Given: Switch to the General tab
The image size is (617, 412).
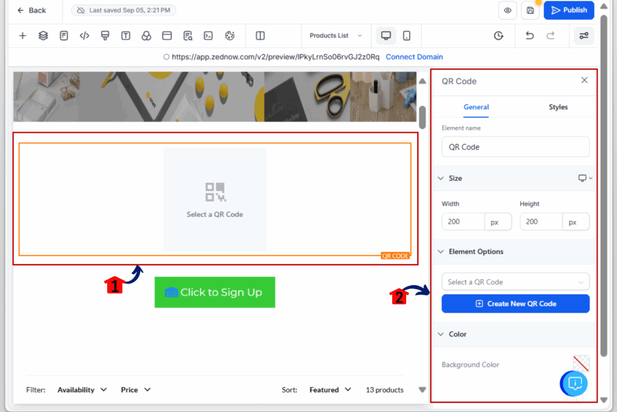Looking at the screenshot, I should 476,107.
